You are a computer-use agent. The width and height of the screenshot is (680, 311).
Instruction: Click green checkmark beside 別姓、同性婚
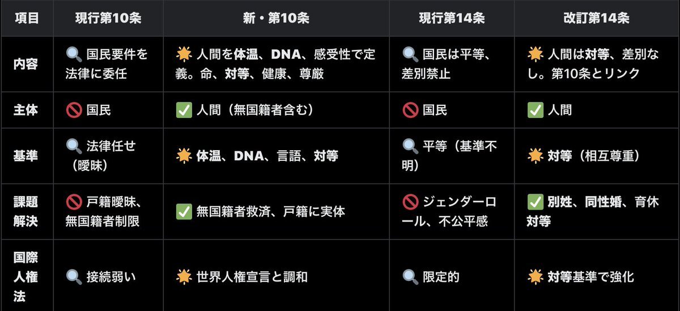[535, 202]
